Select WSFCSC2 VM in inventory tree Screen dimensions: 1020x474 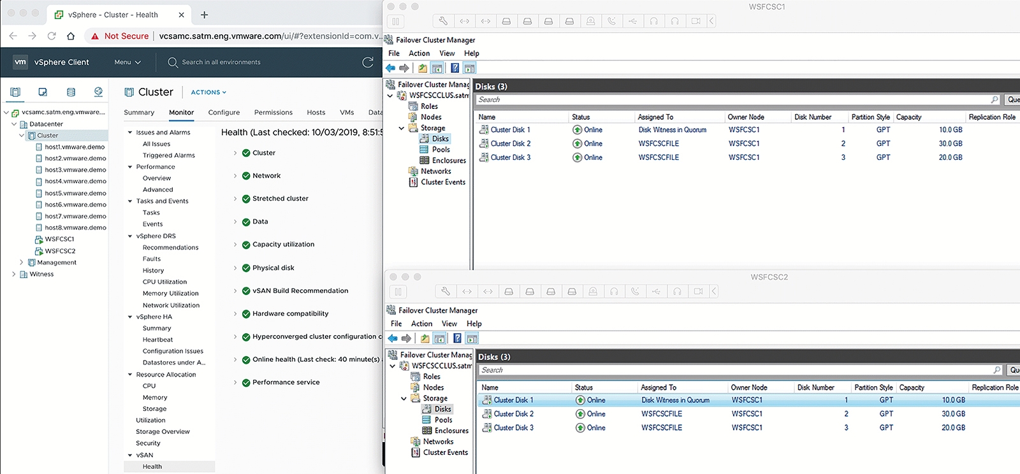(60, 251)
